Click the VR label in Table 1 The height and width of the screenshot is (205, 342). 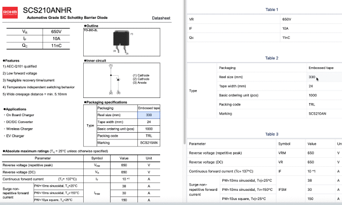coord(192,19)
